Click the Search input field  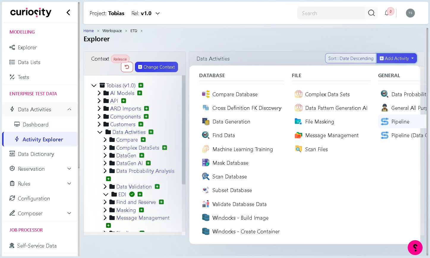[x=331, y=13]
